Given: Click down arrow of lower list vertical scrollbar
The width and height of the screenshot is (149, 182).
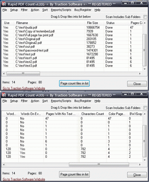Looking at the screenshot, I should pyautogui.click(x=145, y=160).
